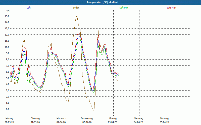Click the "Luft Max" legend entry
This screenshot has width=201, height=125.
pyautogui.click(x=172, y=8)
